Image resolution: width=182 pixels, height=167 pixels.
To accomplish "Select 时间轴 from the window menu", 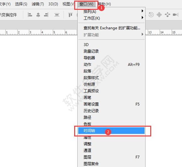I will coord(111,130).
